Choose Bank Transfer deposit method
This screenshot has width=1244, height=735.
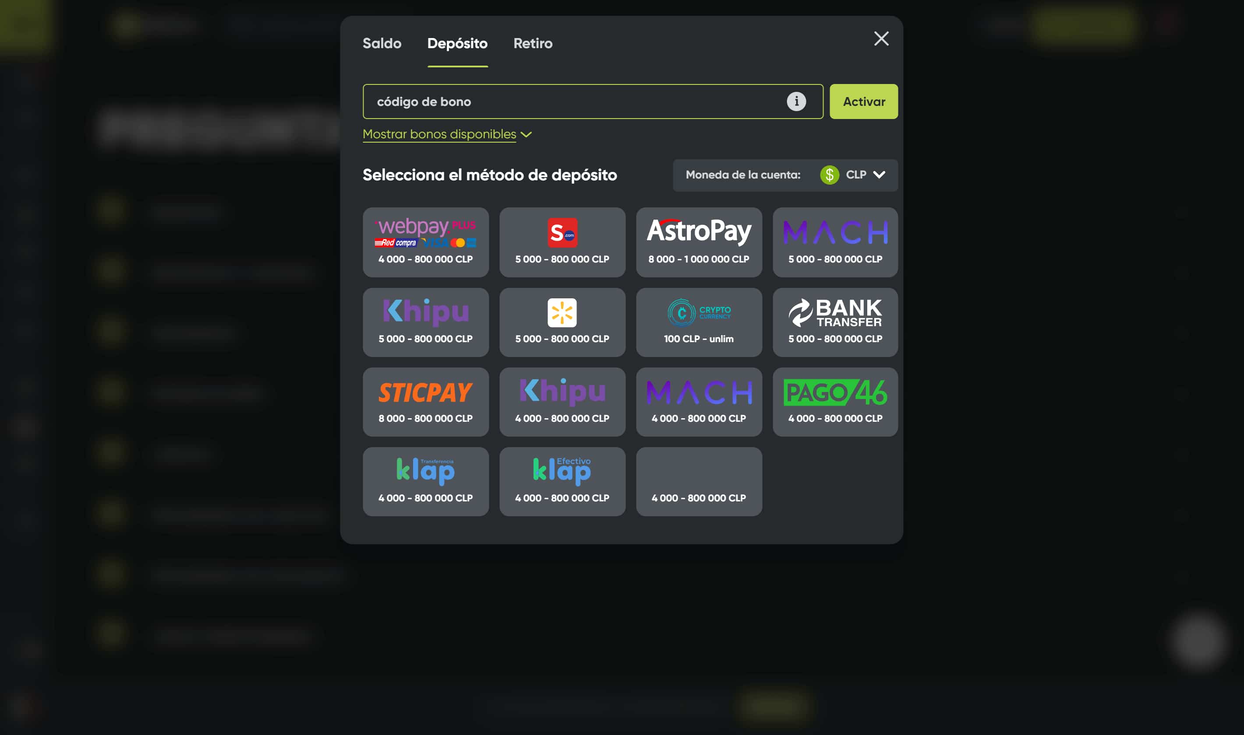tap(835, 322)
